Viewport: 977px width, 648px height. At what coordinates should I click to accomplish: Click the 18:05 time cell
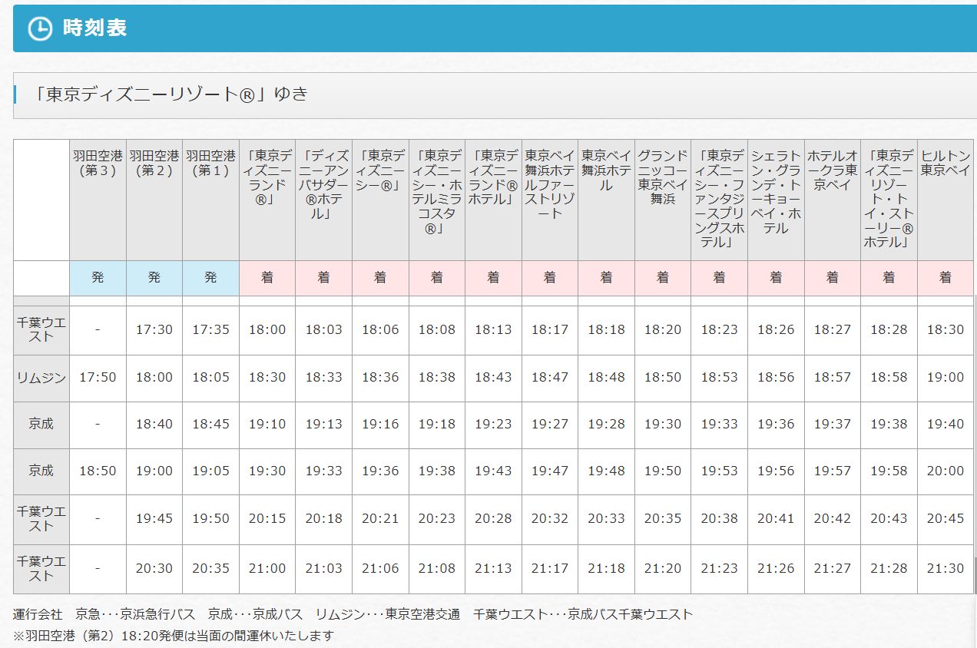tap(211, 378)
